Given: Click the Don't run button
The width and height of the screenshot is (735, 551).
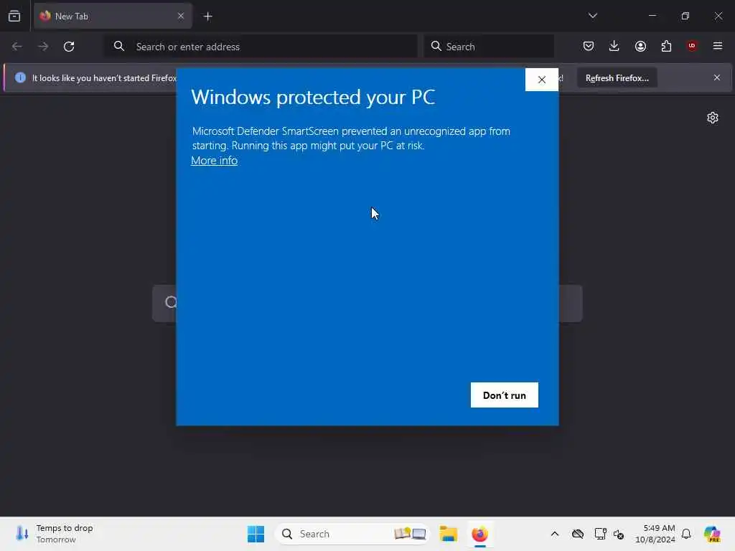Looking at the screenshot, I should [505, 395].
